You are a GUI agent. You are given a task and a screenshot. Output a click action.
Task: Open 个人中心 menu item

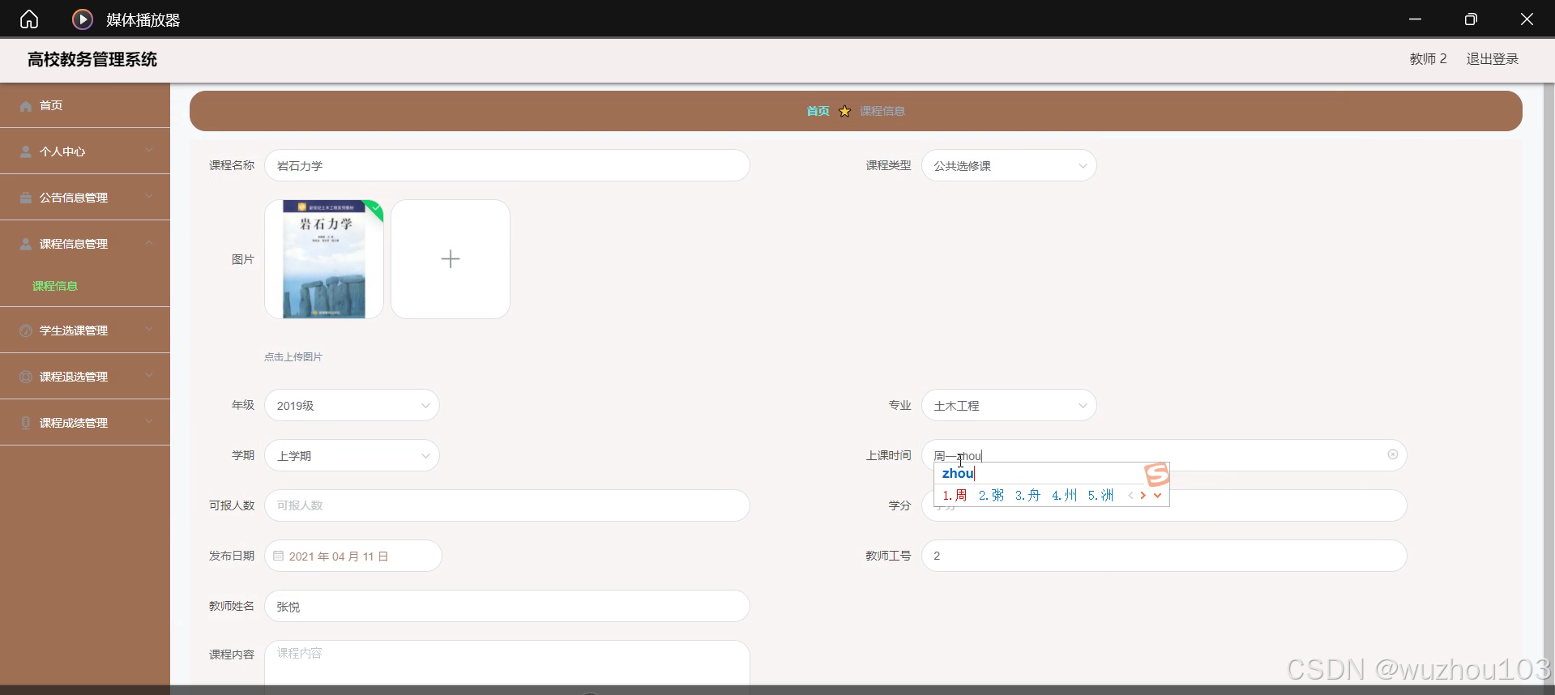(85, 151)
